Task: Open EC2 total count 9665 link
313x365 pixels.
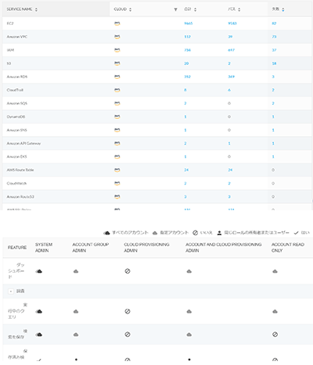Action: click(x=189, y=23)
